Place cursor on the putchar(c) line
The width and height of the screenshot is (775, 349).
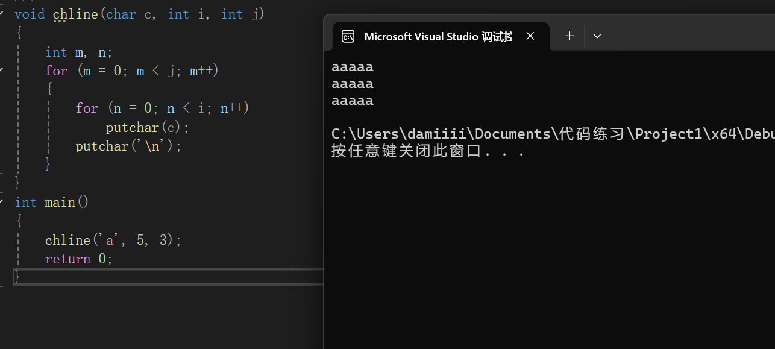(147, 127)
